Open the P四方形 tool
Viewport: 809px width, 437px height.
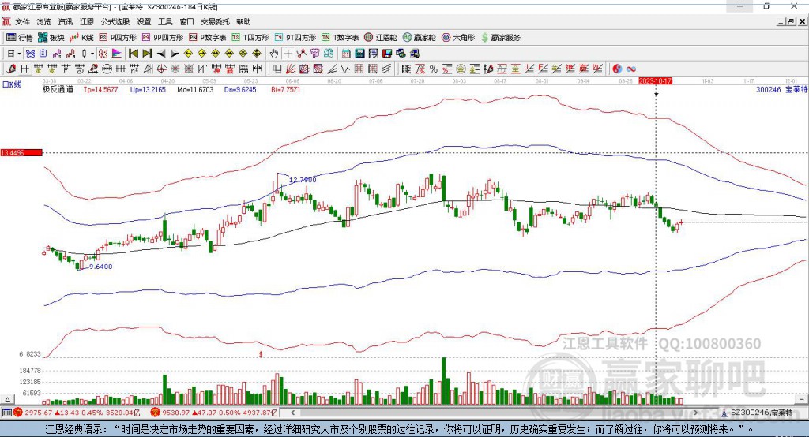[x=118, y=38]
